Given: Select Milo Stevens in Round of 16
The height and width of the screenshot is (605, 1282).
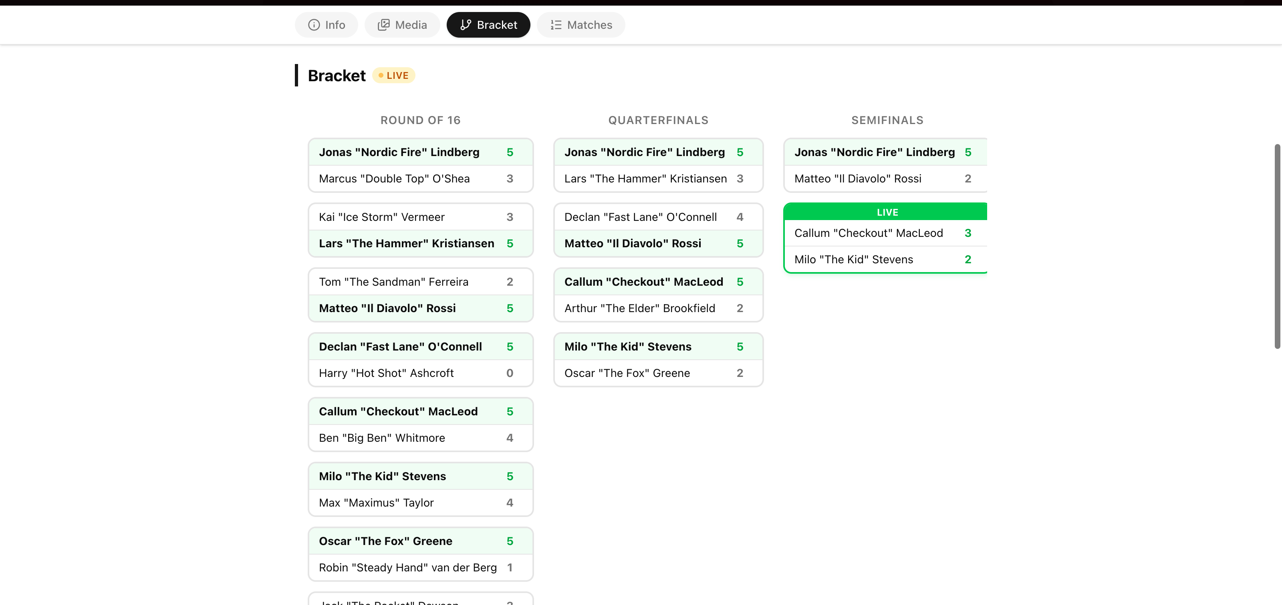Looking at the screenshot, I should pos(421,476).
